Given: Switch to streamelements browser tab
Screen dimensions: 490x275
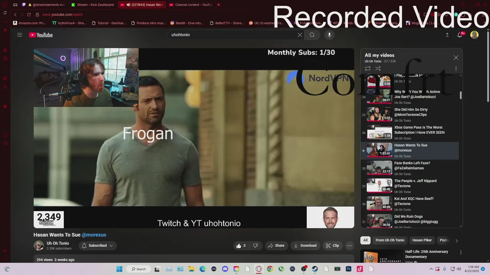Looking at the screenshot, I should pos(44,5).
